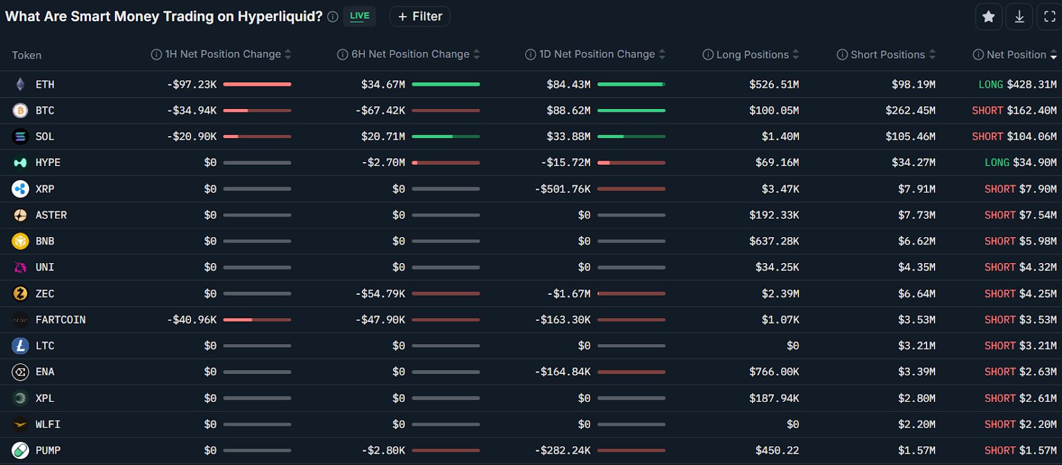Click info icon beside 6H Net Position Change
Viewport: 1062px width, 465px height.
(x=342, y=54)
